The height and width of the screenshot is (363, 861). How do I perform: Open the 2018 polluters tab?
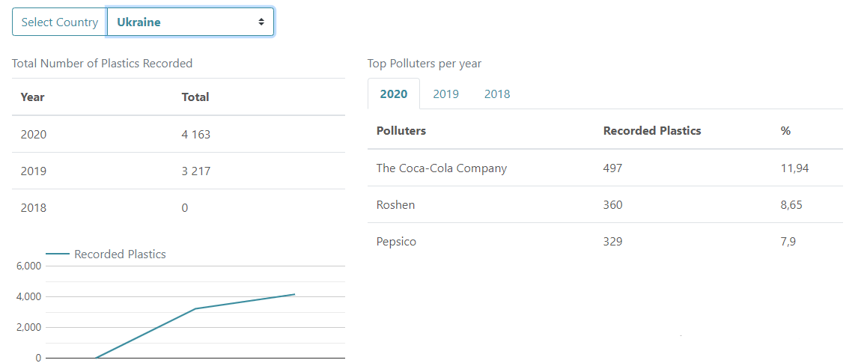(497, 94)
